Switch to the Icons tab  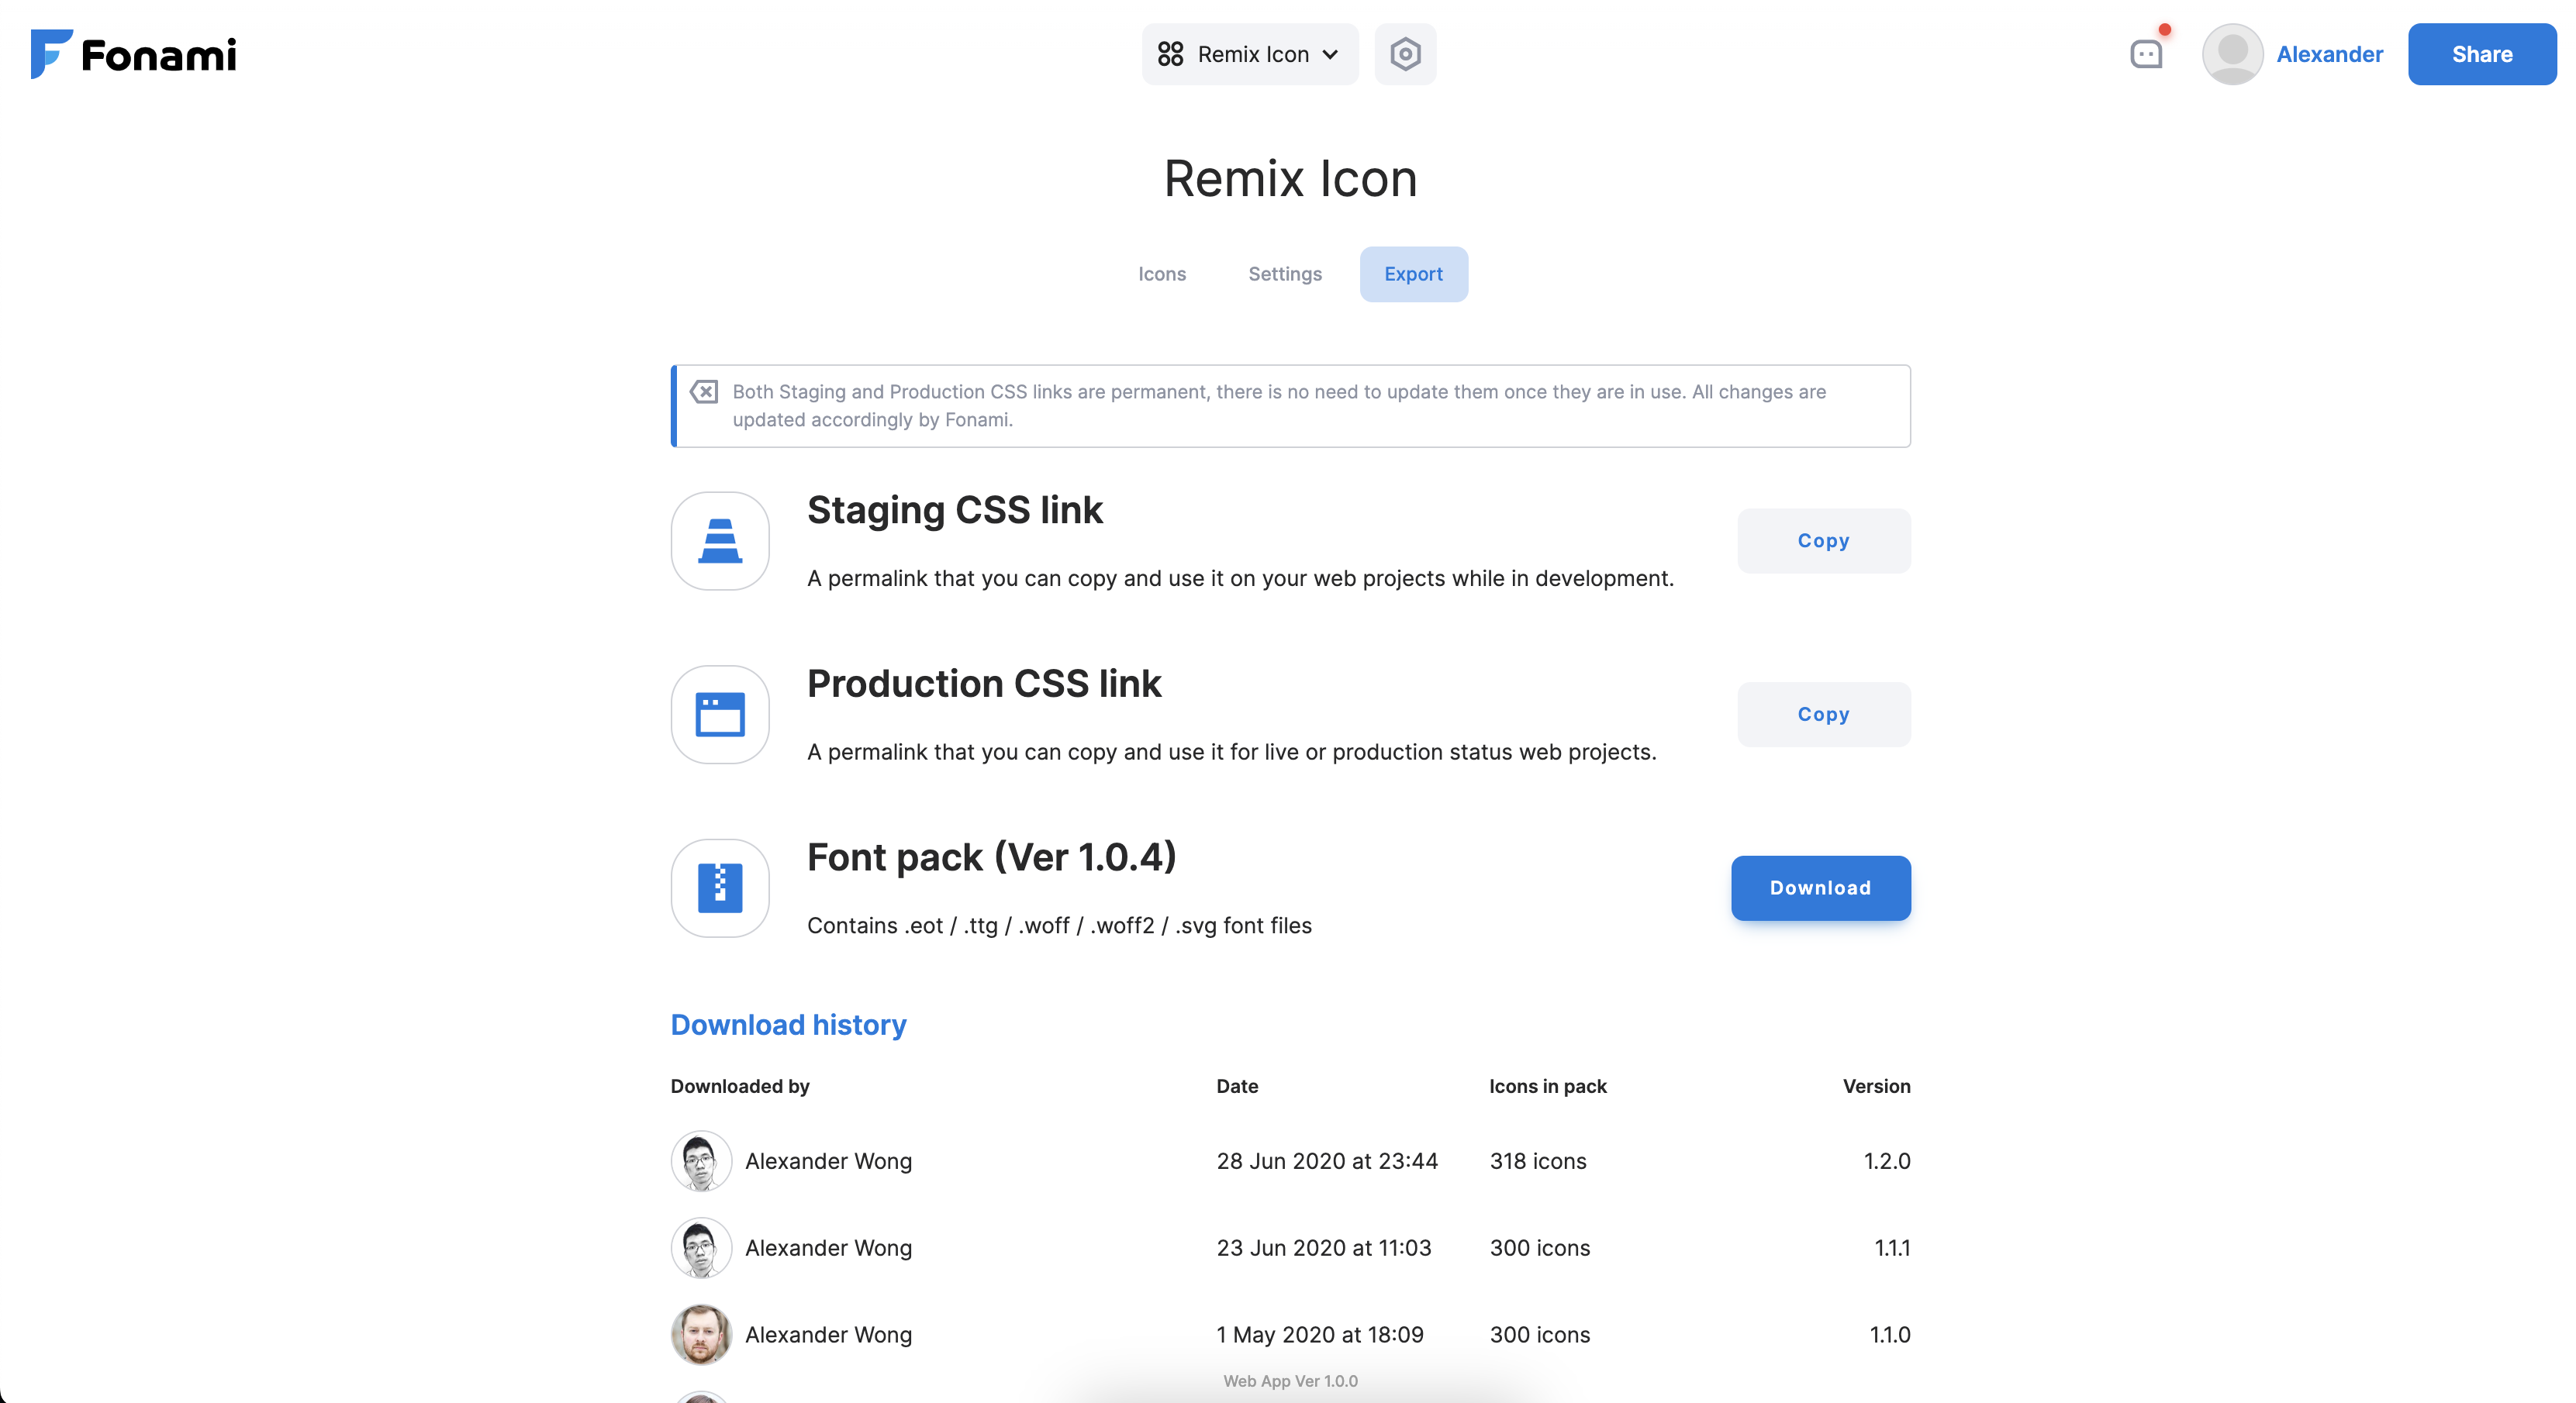coord(1162,274)
